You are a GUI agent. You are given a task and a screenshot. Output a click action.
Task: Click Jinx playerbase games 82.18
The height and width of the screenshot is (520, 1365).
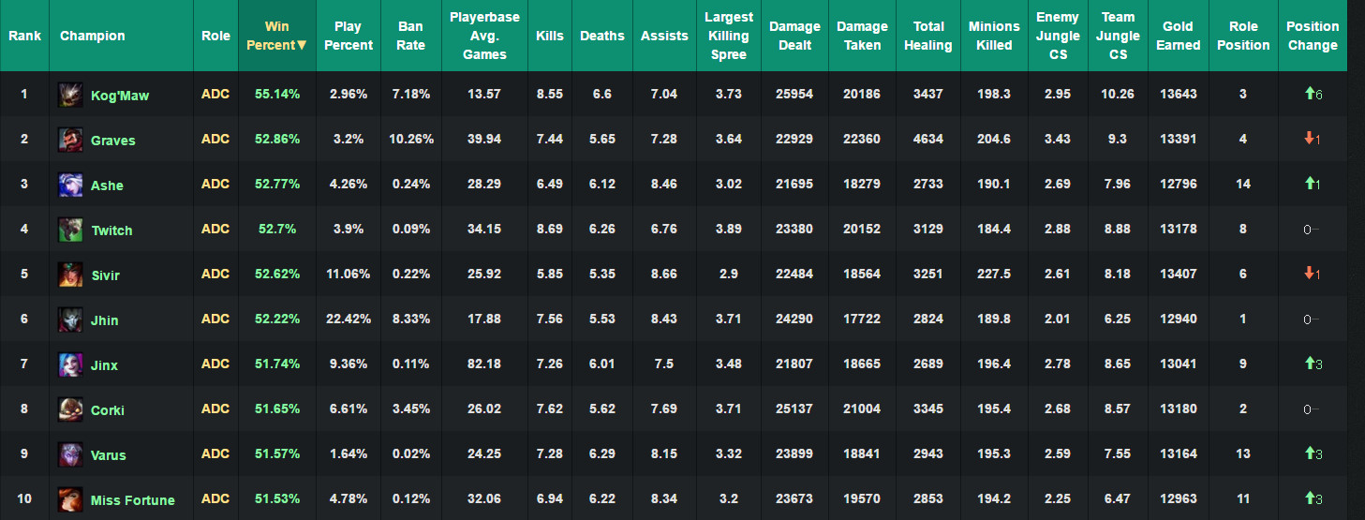point(484,364)
